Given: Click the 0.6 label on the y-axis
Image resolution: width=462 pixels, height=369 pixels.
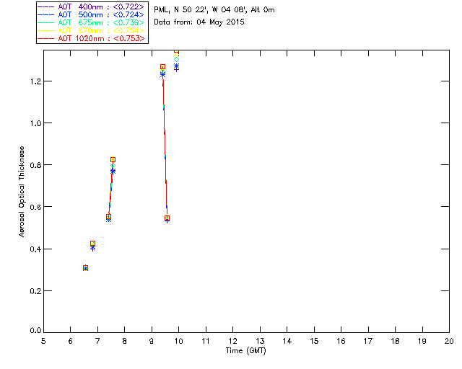Looking at the screenshot, I should click(x=35, y=207).
